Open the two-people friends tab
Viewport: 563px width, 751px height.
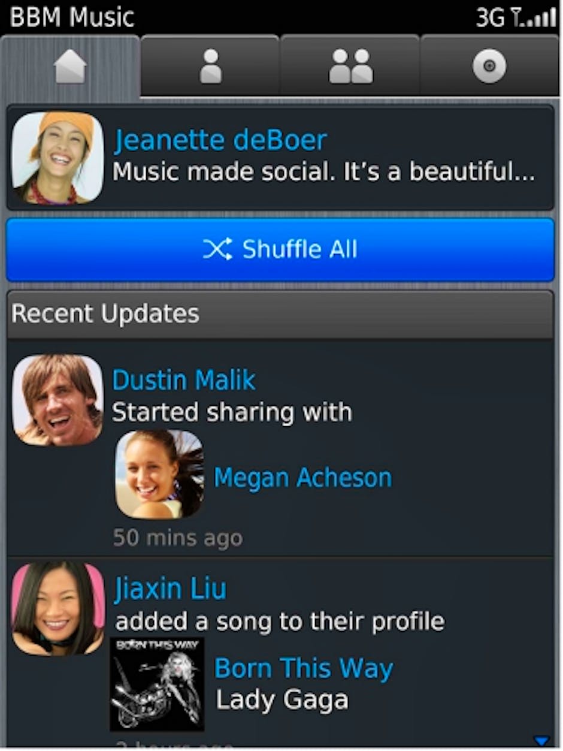(x=350, y=67)
